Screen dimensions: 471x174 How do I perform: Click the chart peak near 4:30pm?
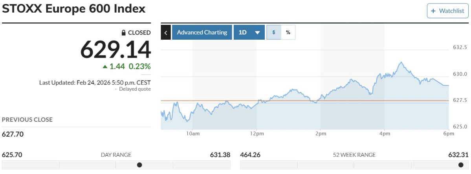(401, 62)
